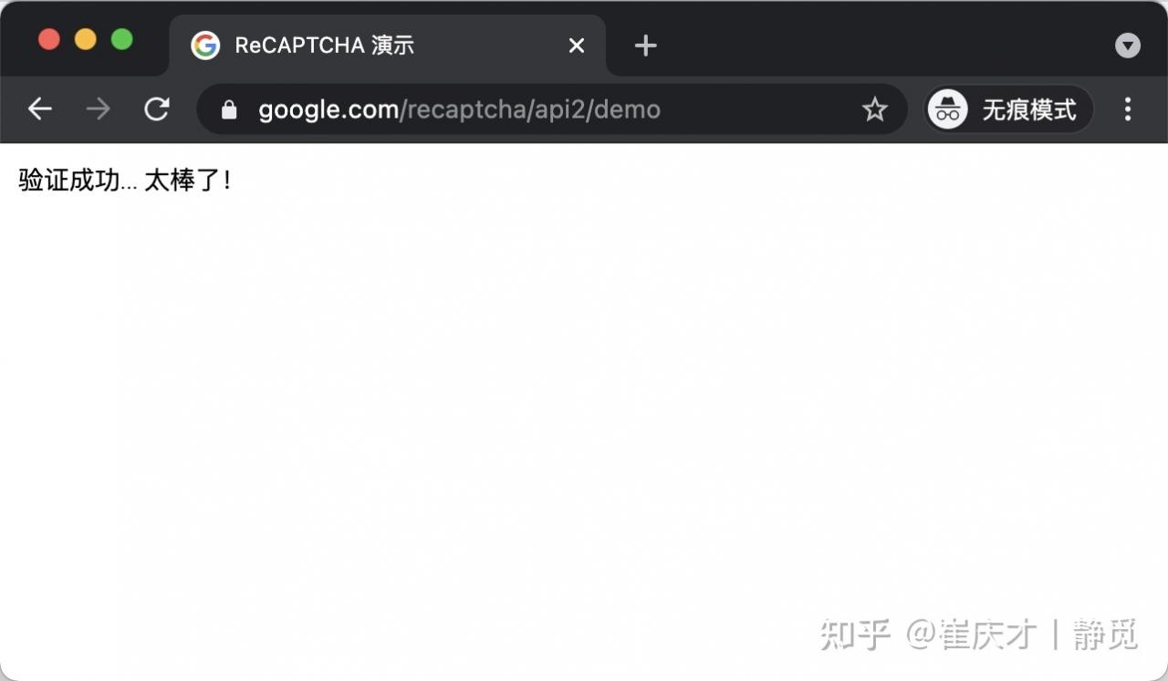Expand the tab search dropdown arrow
1168x681 pixels.
[x=1128, y=46]
